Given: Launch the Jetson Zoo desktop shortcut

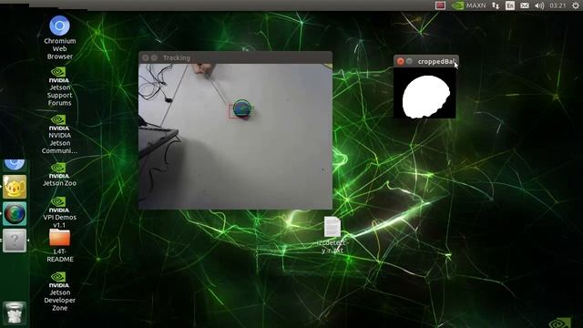Looking at the screenshot, I should tap(59, 175).
